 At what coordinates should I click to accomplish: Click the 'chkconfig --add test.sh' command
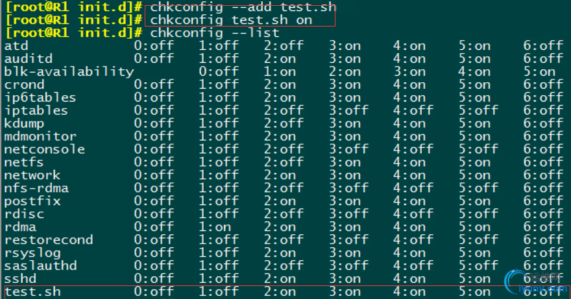pyautogui.click(x=243, y=6)
